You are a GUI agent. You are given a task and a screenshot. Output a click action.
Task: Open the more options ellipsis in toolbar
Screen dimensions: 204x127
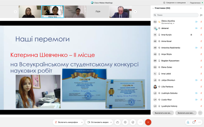pyautogui.click(x=141, y=122)
